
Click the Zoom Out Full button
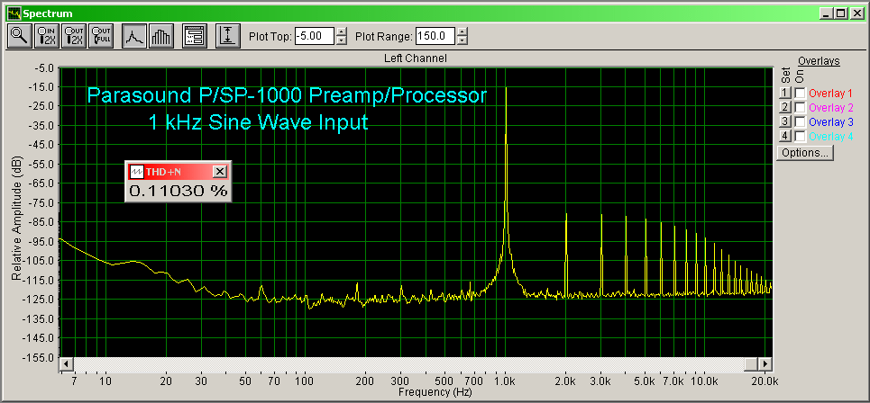101,36
